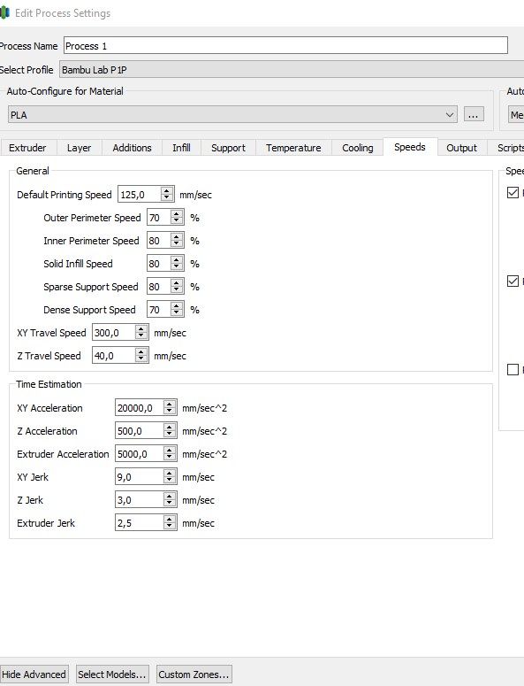Switch to the Temperature tab
This screenshot has width=524, height=686.
293,148
